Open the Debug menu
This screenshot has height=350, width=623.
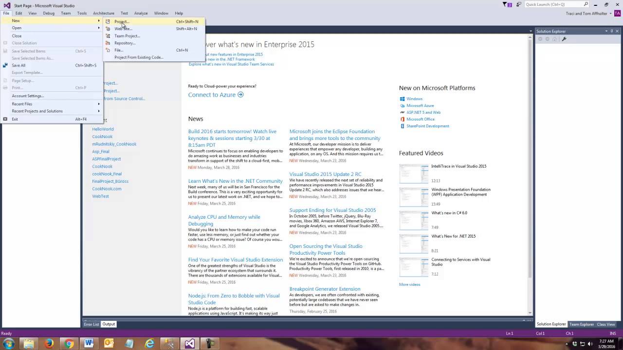click(x=49, y=13)
